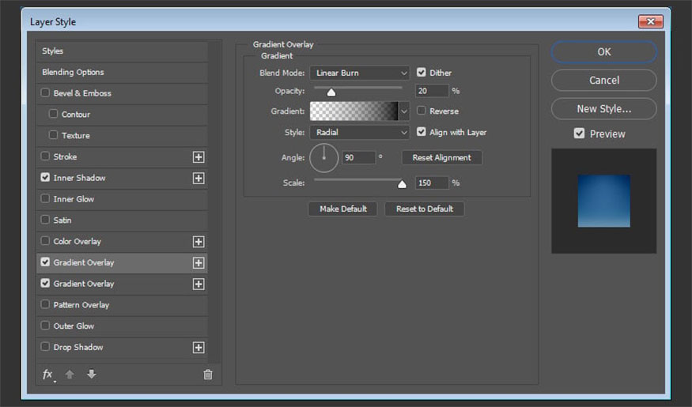692x407 pixels.
Task: Open the Blend Mode dropdown
Action: pyautogui.click(x=359, y=73)
